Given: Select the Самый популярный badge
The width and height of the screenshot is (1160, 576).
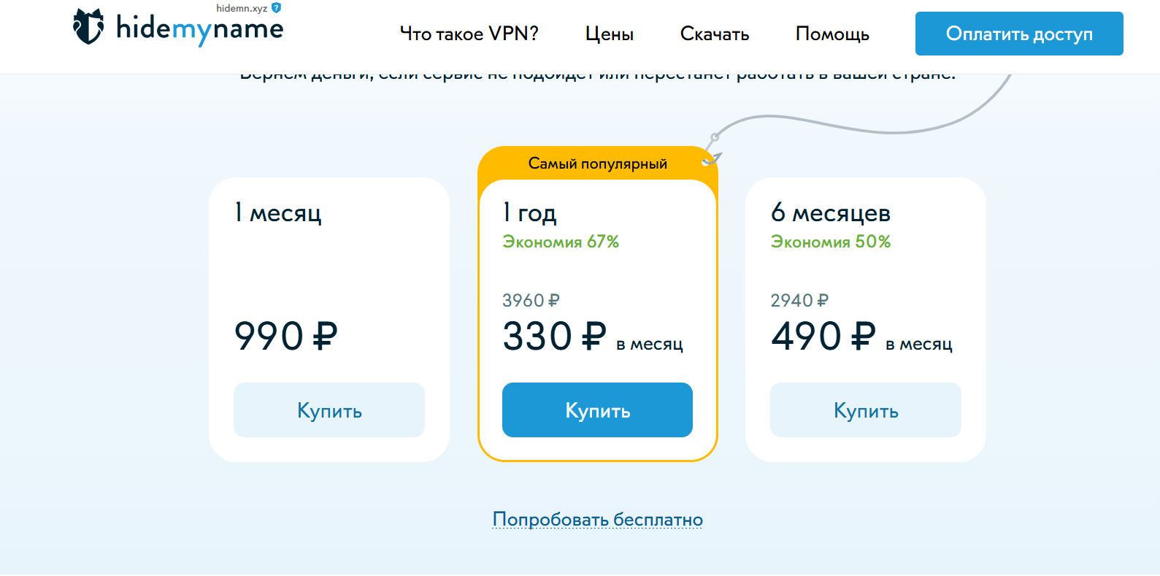Looking at the screenshot, I should coord(597,163).
